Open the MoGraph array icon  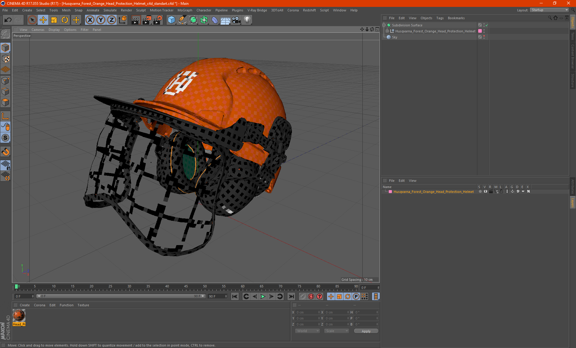pos(204,20)
